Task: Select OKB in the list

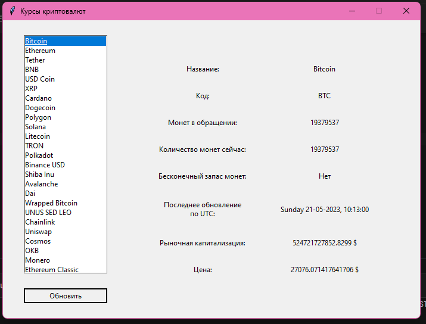Action: (x=66, y=251)
